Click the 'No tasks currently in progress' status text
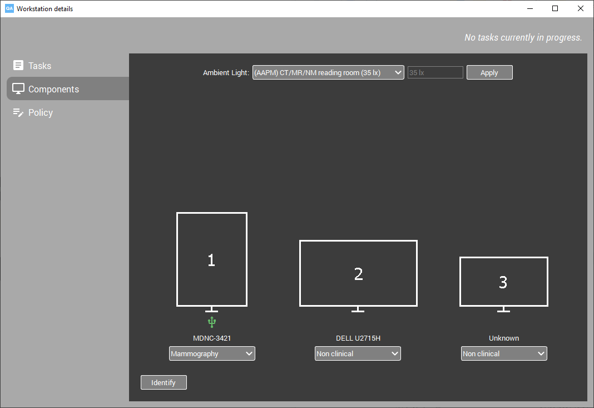 (523, 37)
